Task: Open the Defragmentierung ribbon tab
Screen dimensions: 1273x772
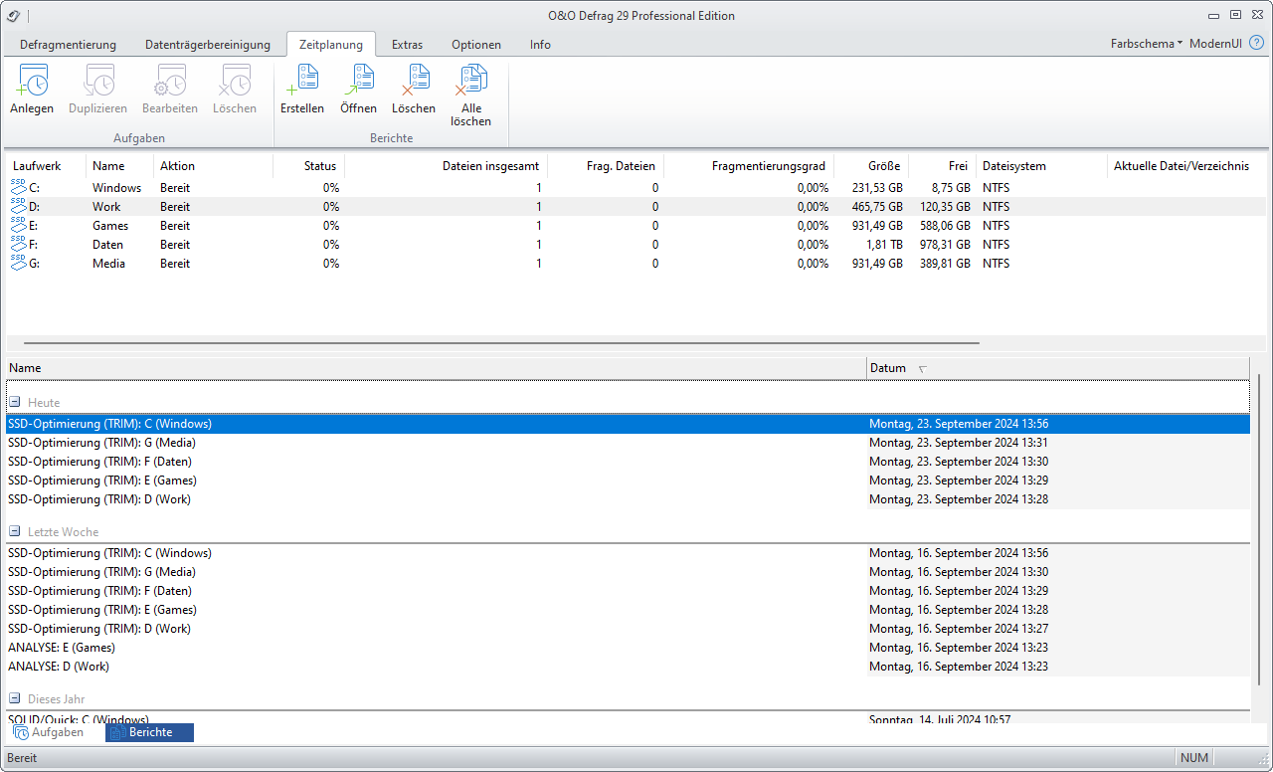Action: pos(69,45)
